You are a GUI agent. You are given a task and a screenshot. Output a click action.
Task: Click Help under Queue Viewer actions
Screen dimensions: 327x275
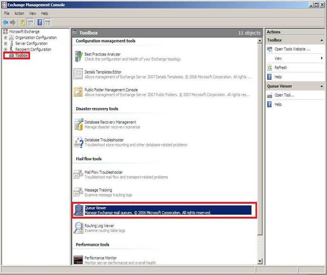pyautogui.click(x=278, y=105)
